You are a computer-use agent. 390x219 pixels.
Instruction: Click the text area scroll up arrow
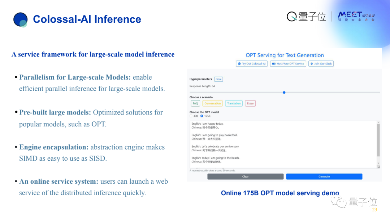point(378,122)
